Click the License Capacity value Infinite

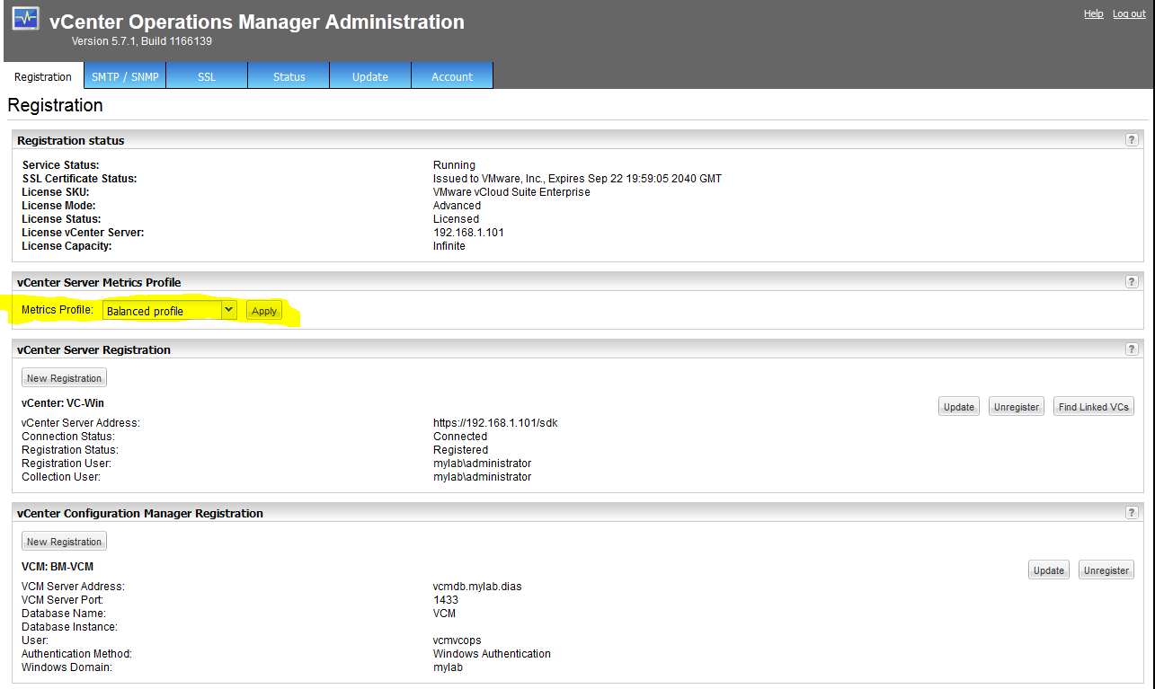click(x=449, y=246)
